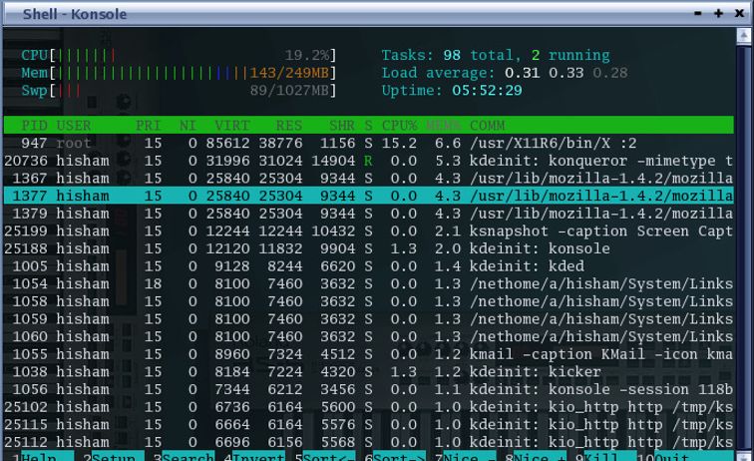The image size is (754, 461).
Task: Open Setup from the bottom function bar
Action: pos(113,457)
